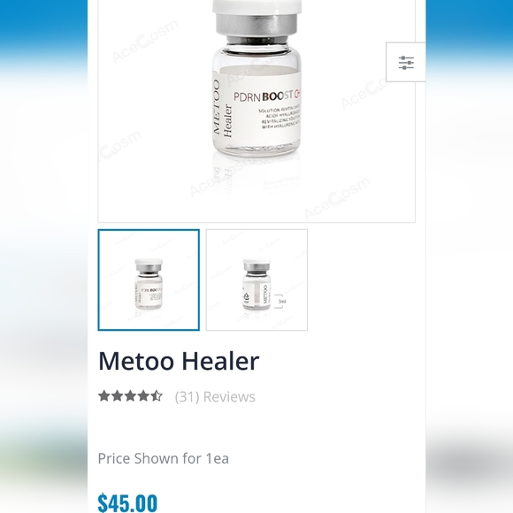Click the second star in the rating
Viewport: 513px width, 513px height.
117,396
